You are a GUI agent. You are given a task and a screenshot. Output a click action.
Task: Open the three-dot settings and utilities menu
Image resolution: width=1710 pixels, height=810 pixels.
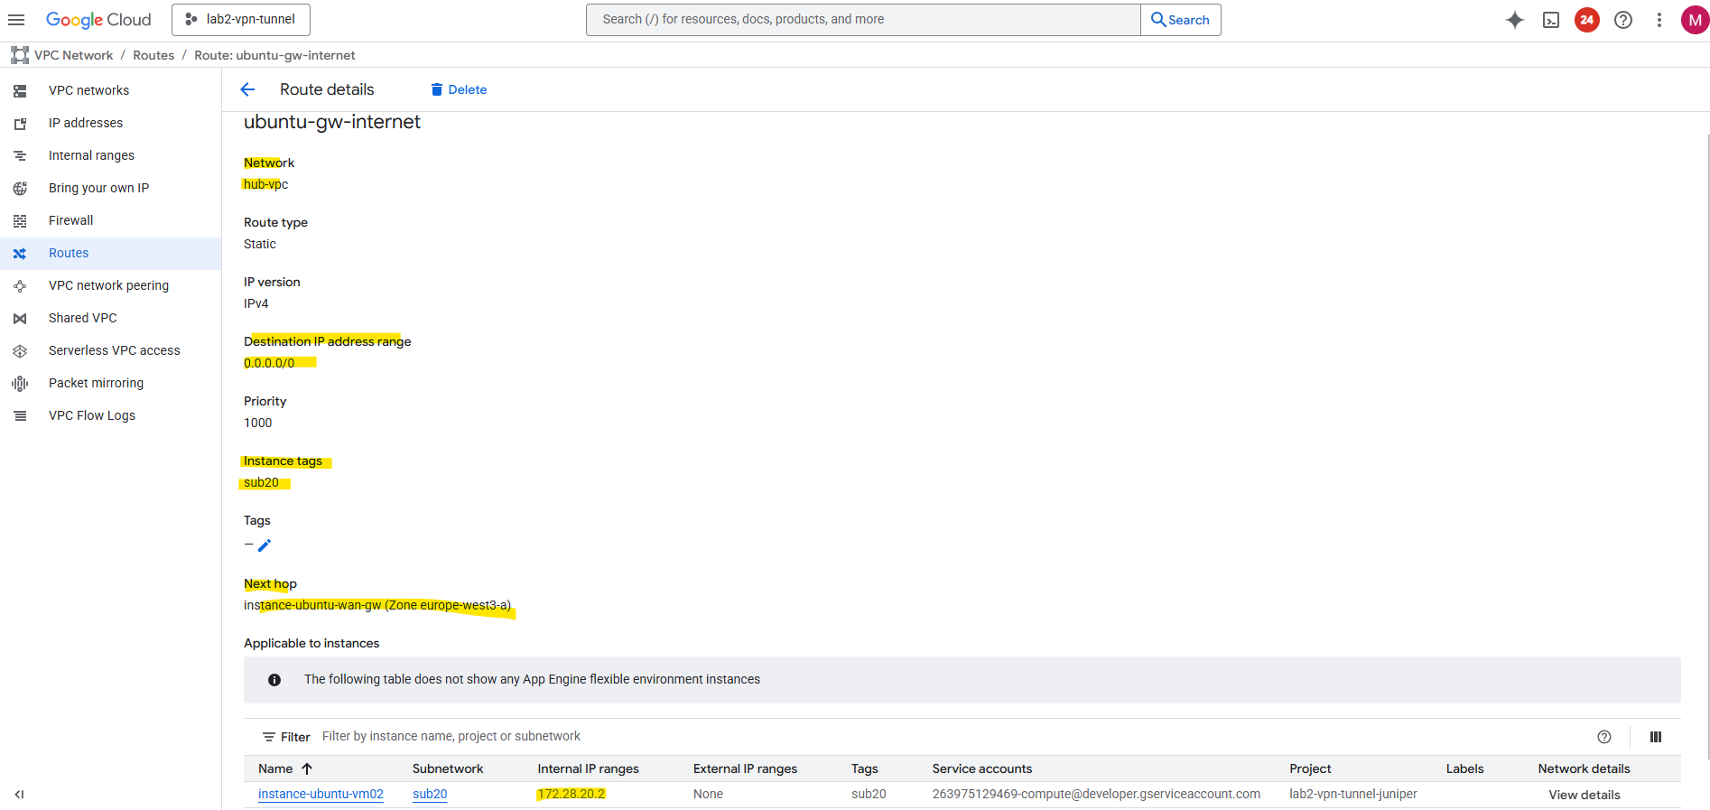coord(1659,20)
